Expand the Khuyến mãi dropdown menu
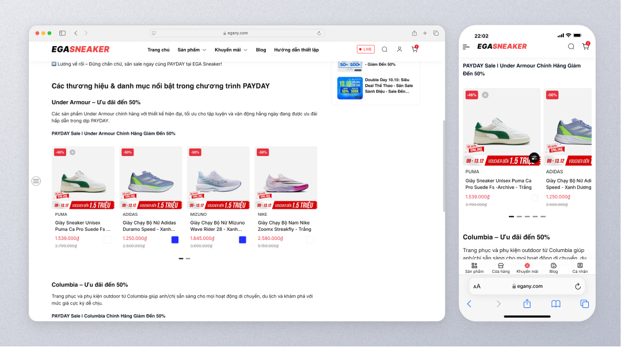Image resolution: width=621 pixels, height=347 pixels. (231, 50)
